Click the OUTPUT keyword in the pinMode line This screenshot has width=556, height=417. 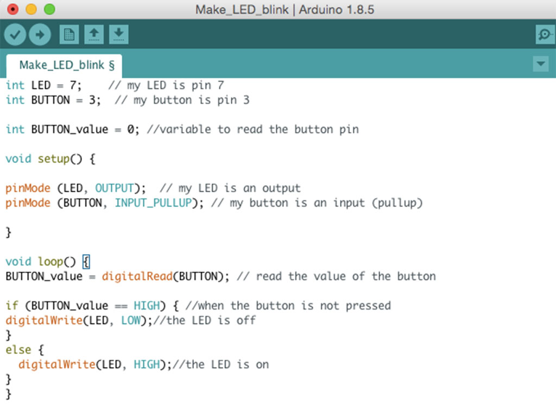[x=114, y=188]
